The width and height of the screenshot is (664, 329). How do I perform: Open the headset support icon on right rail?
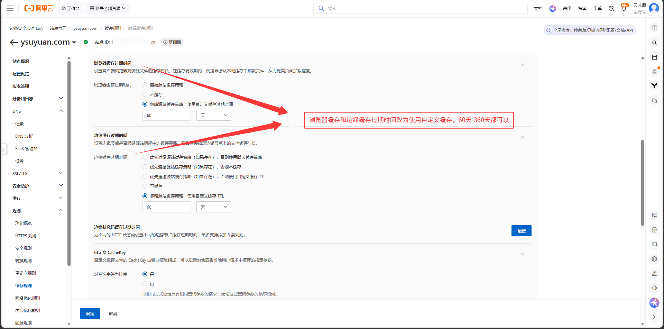[x=654, y=288]
